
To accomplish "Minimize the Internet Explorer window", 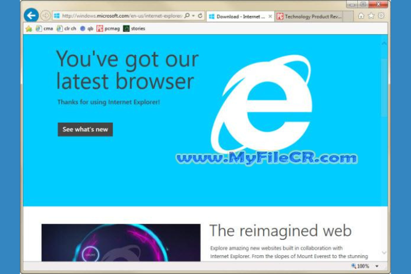I will point(352,4).
